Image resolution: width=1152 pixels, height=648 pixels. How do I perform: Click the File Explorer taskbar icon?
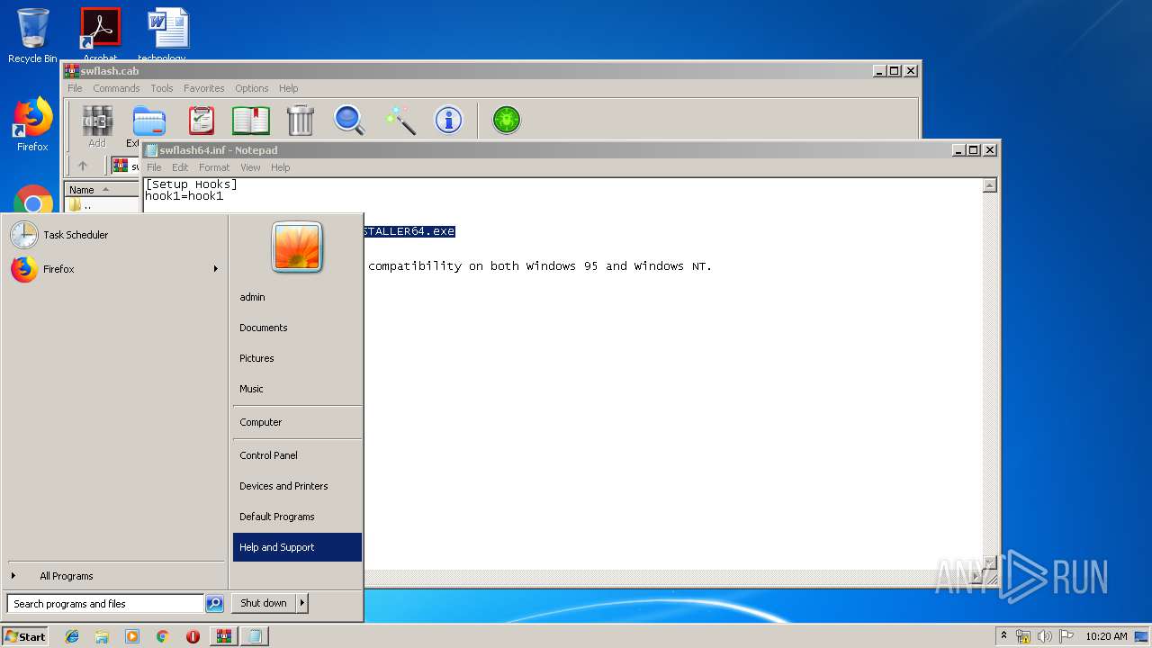tap(102, 636)
